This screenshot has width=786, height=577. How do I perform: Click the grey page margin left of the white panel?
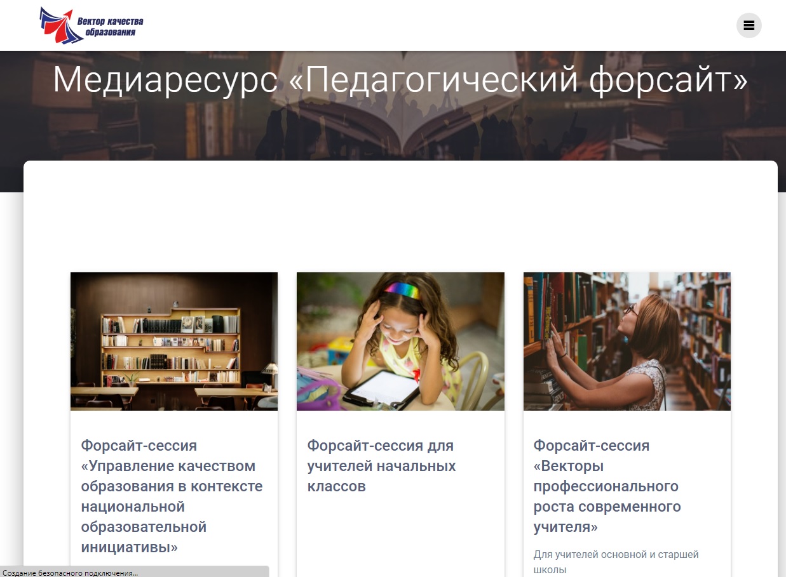coord(11,381)
